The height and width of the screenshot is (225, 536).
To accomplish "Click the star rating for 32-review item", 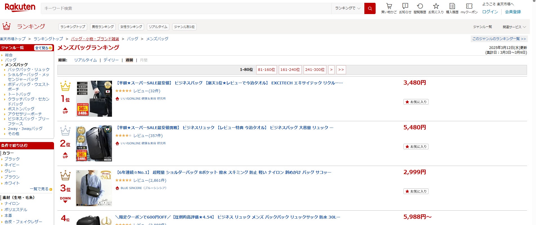I will coord(123,91).
